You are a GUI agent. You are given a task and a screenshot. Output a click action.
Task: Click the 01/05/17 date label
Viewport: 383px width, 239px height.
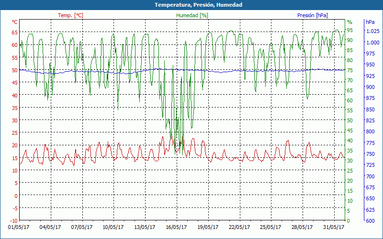19,227
